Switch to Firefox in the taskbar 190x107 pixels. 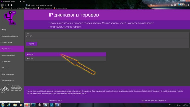point(27,105)
